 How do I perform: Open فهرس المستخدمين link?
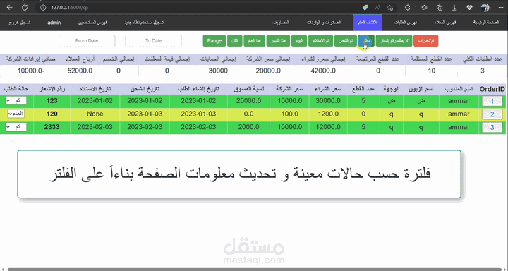tap(92, 23)
